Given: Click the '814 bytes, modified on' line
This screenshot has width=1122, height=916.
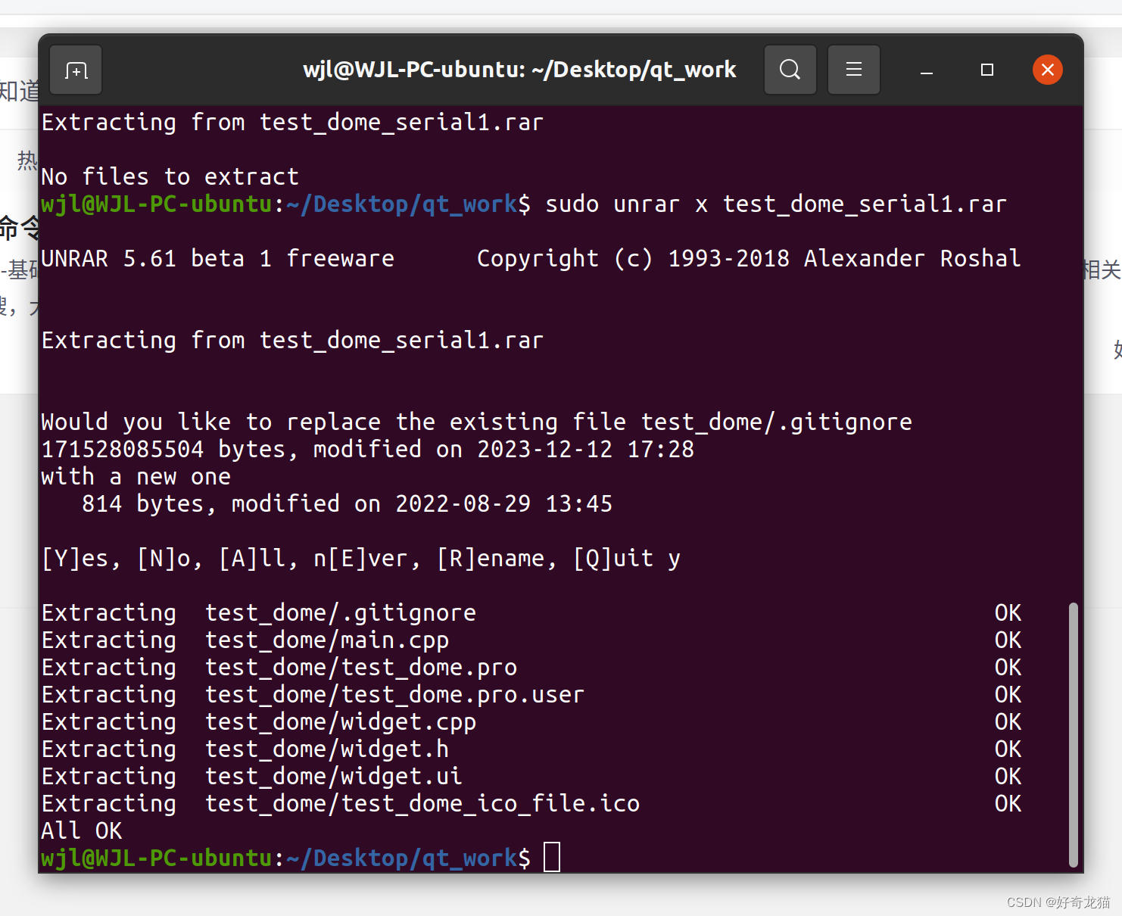Looking at the screenshot, I should pos(348,504).
